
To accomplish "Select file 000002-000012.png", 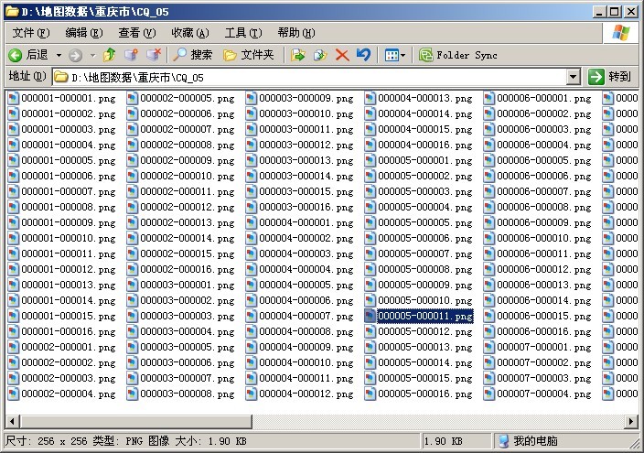I will point(181,207).
